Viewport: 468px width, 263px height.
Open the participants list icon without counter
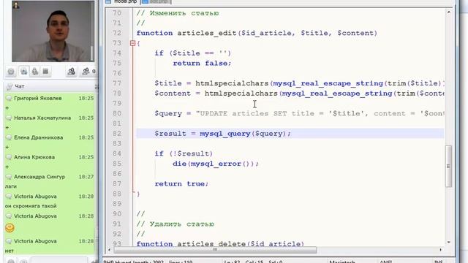[71, 72]
